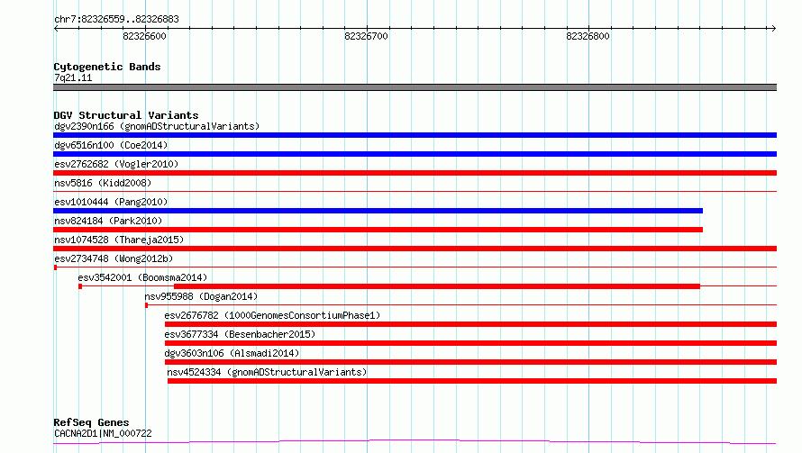Select the nsv824184 red variant bar
This screenshot has width=802, height=453.
tap(378, 230)
